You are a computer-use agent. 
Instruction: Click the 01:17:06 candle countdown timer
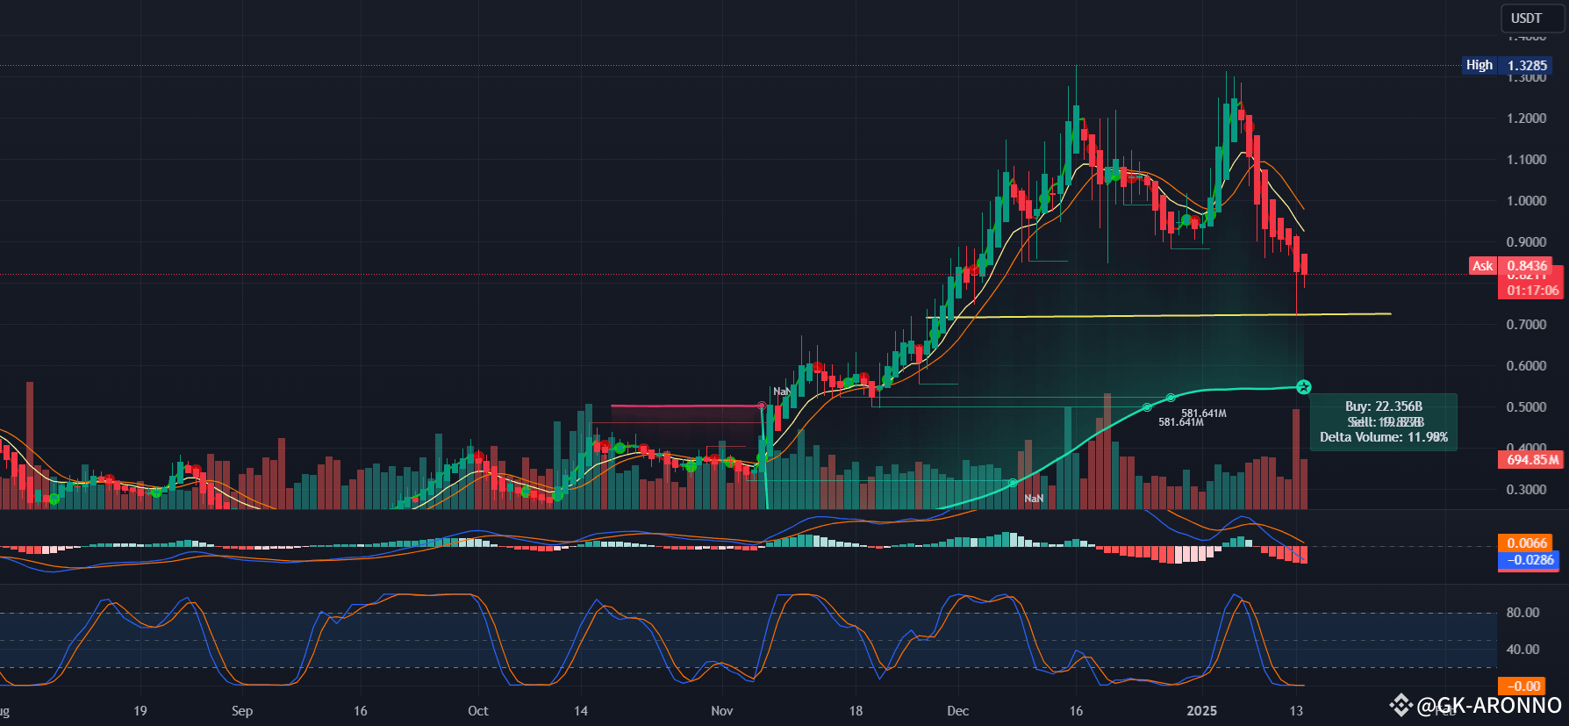[x=1533, y=291]
